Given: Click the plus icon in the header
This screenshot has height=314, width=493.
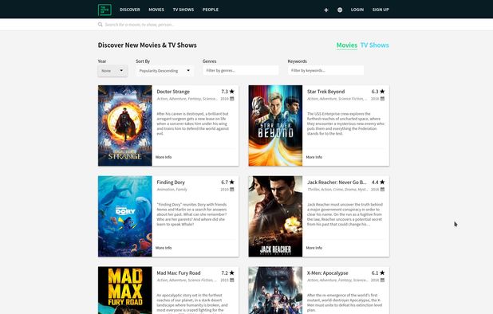Looking at the screenshot, I should coord(326,10).
